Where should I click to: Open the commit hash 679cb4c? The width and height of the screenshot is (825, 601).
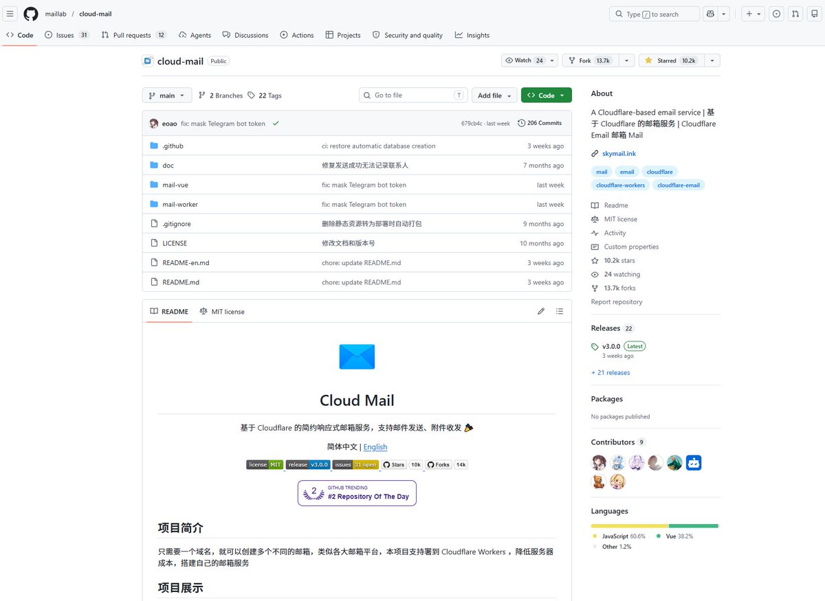pos(473,123)
